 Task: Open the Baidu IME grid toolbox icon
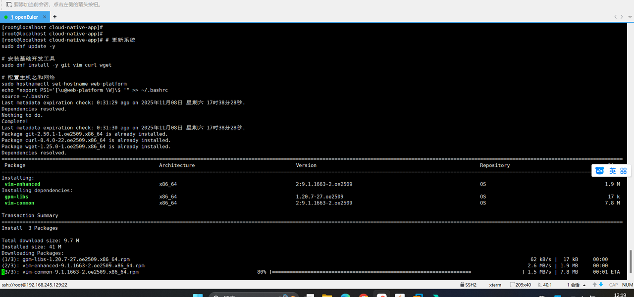(x=624, y=171)
